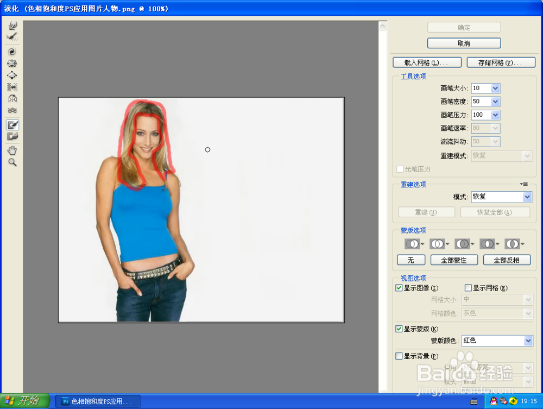
Task: Open the 重建选项 模式 dropdown
Action: tap(501, 197)
